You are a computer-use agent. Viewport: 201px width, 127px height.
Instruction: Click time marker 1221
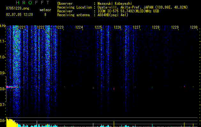(x=22, y=27)
